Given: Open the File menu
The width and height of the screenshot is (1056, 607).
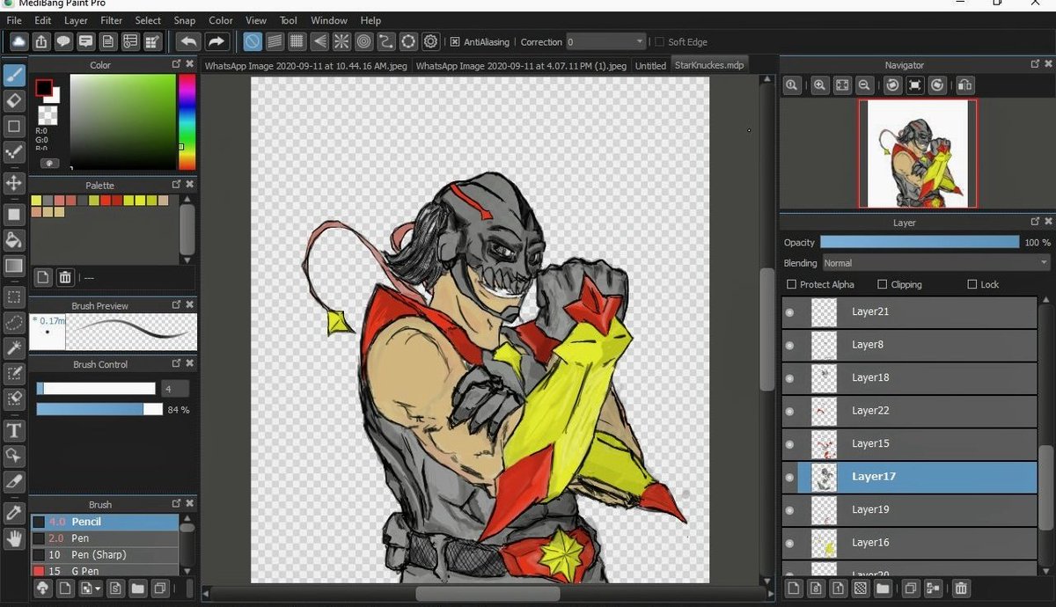Looking at the screenshot, I should click(x=14, y=20).
